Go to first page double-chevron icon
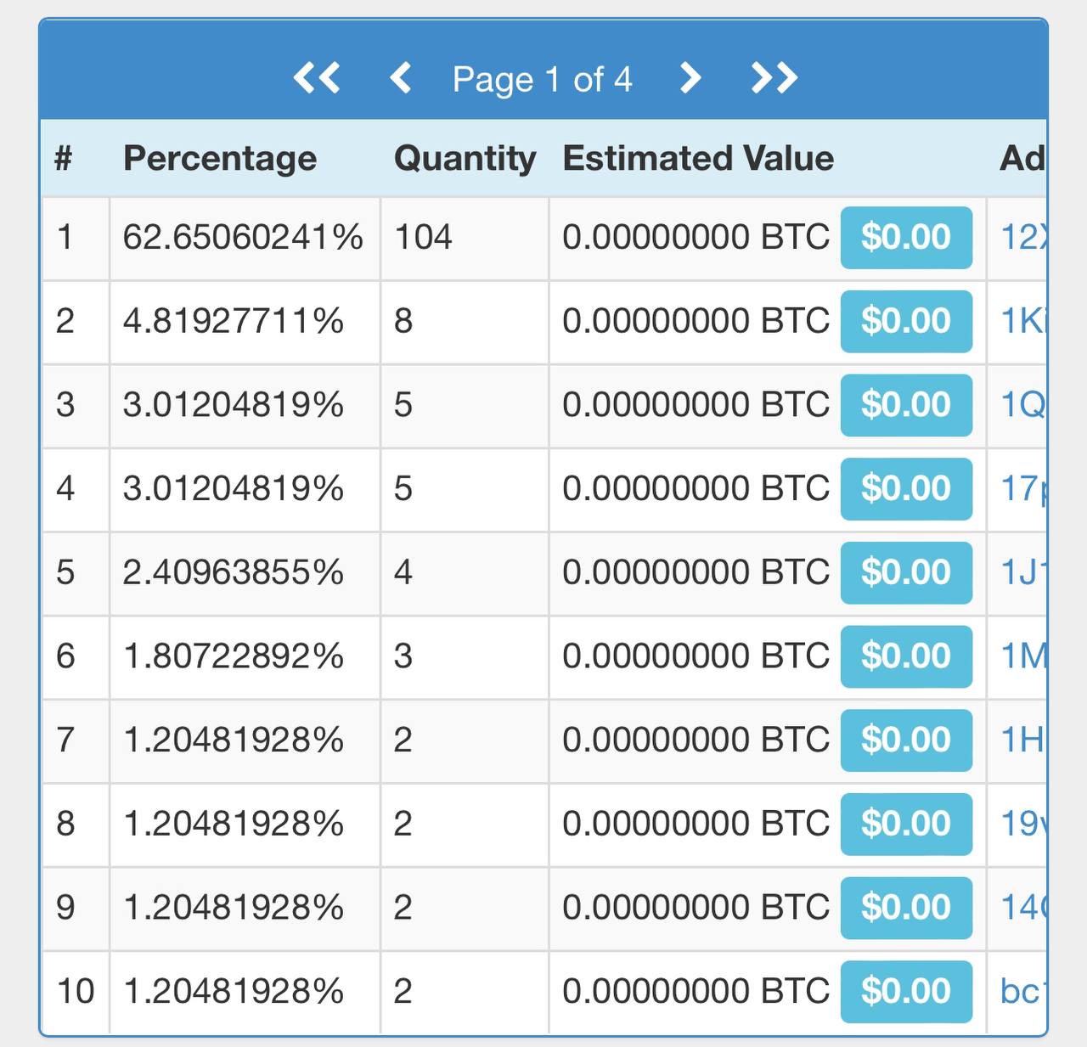The image size is (1087, 1047). click(317, 78)
